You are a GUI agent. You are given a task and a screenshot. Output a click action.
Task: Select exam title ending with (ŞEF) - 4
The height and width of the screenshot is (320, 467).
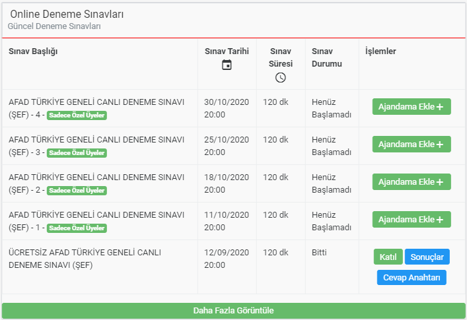pos(96,108)
